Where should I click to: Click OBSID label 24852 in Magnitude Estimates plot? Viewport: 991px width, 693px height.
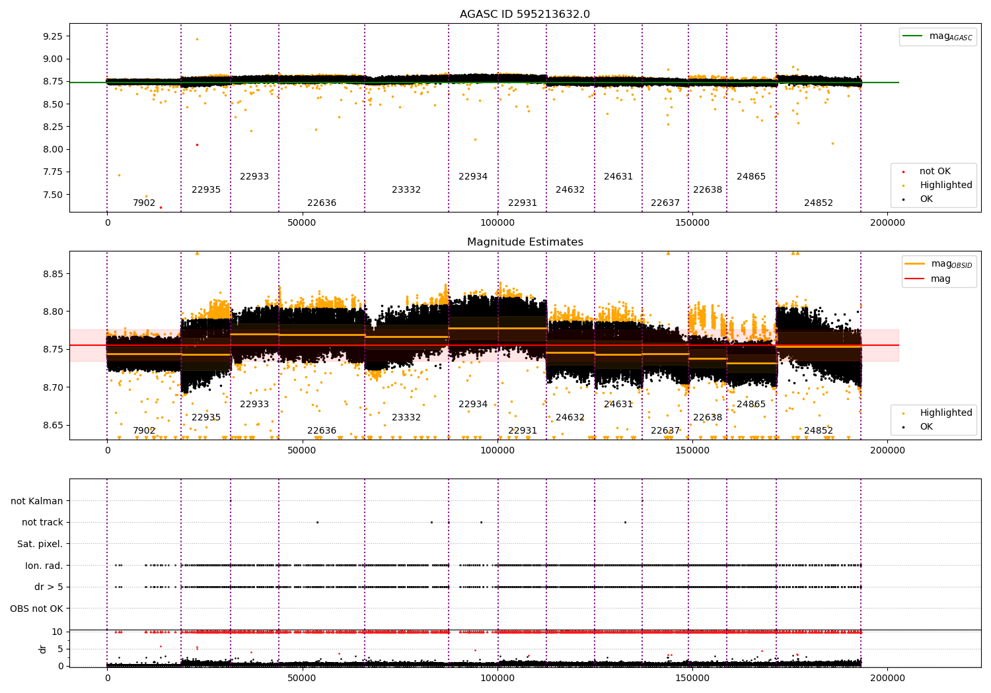click(x=819, y=431)
